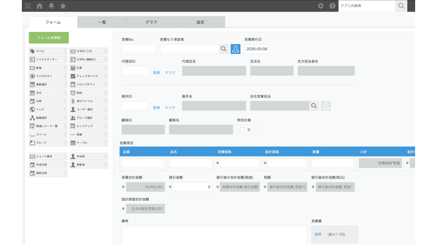This screenshot has height=245, width=437.
Task: Choose the 日付 date field
Action: pos(48,93)
